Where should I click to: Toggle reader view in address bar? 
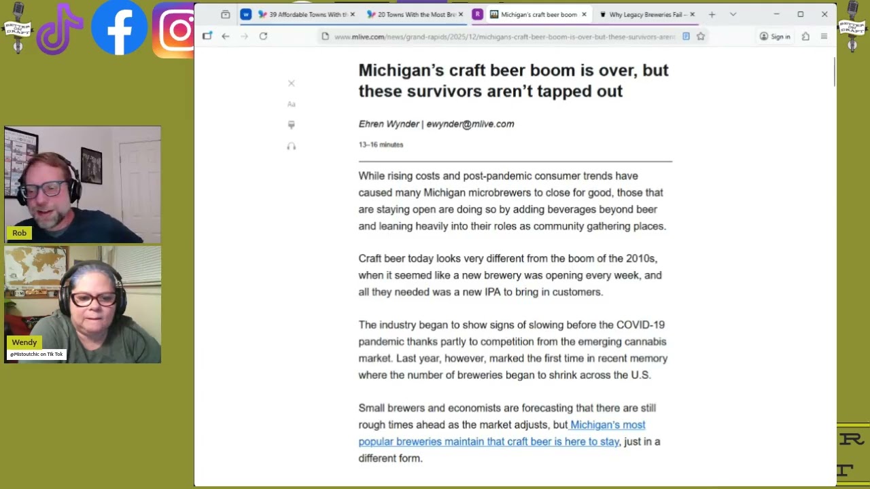click(686, 37)
